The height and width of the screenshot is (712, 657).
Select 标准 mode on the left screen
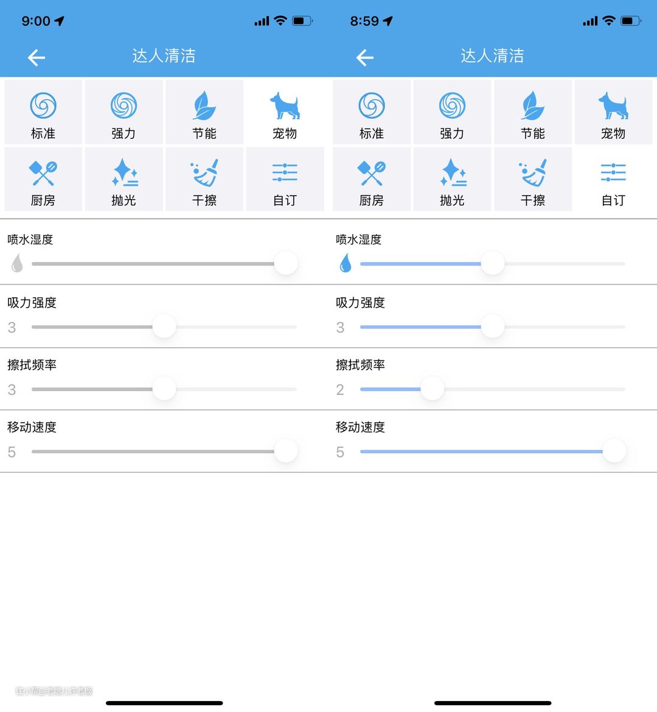tap(43, 113)
